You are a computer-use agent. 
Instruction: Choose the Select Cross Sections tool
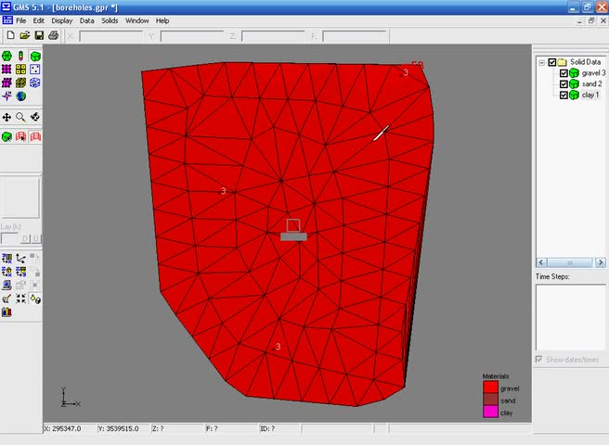[20, 136]
